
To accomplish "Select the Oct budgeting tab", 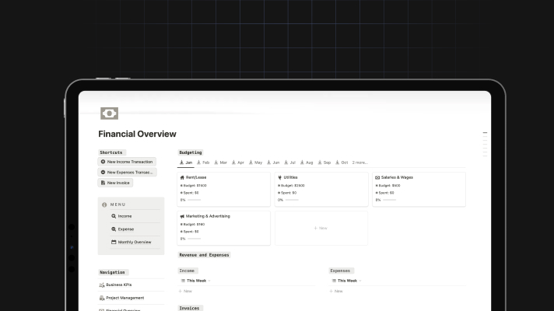I will (342, 162).
